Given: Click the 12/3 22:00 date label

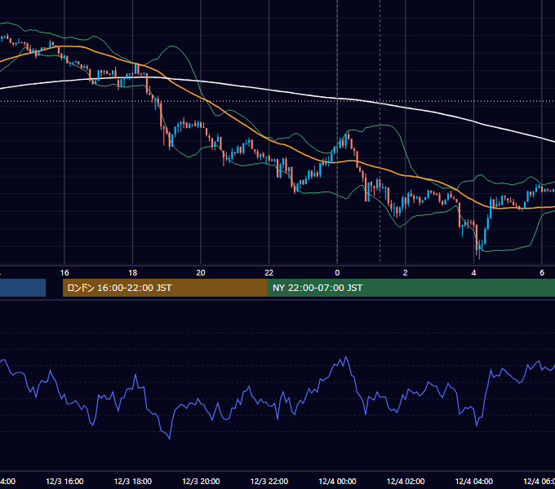Looking at the screenshot, I should point(269,481).
